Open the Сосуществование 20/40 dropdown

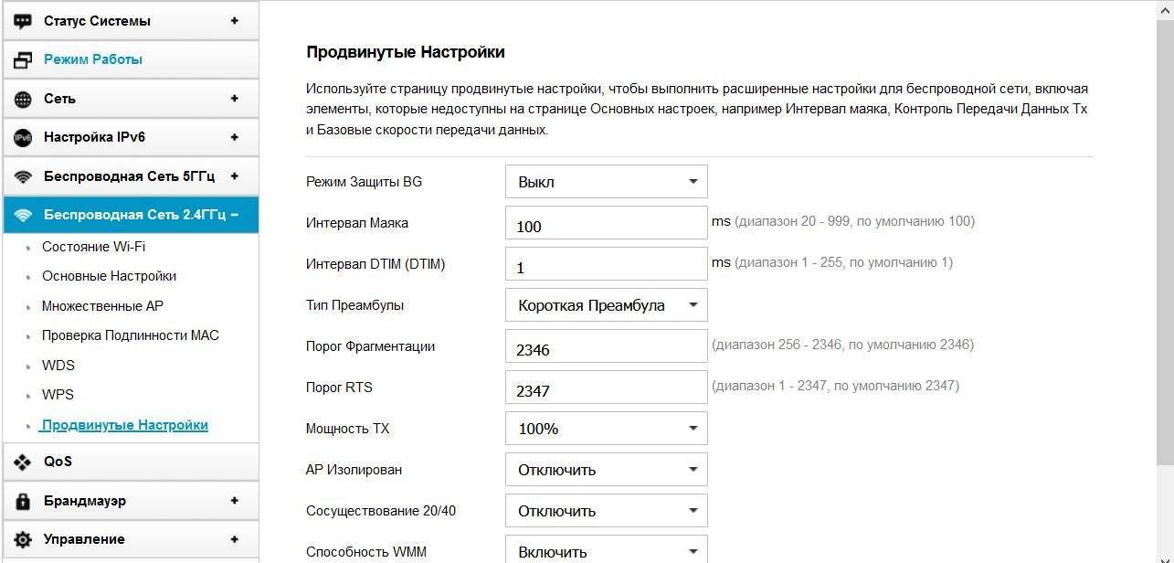point(606,511)
